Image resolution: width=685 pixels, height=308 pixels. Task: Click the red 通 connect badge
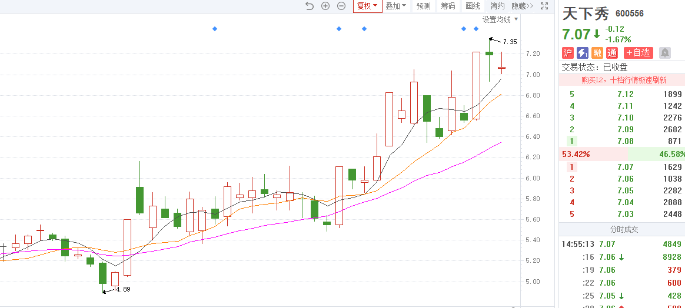612,53
